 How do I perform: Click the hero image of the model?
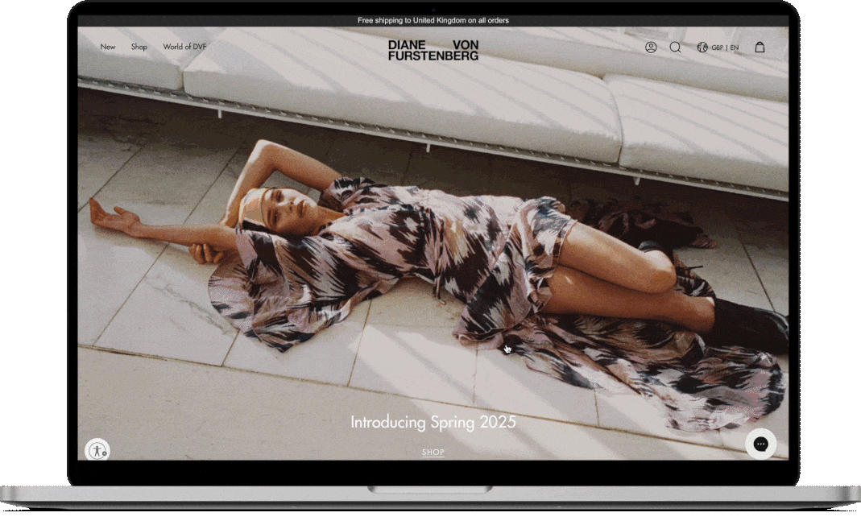(433, 243)
